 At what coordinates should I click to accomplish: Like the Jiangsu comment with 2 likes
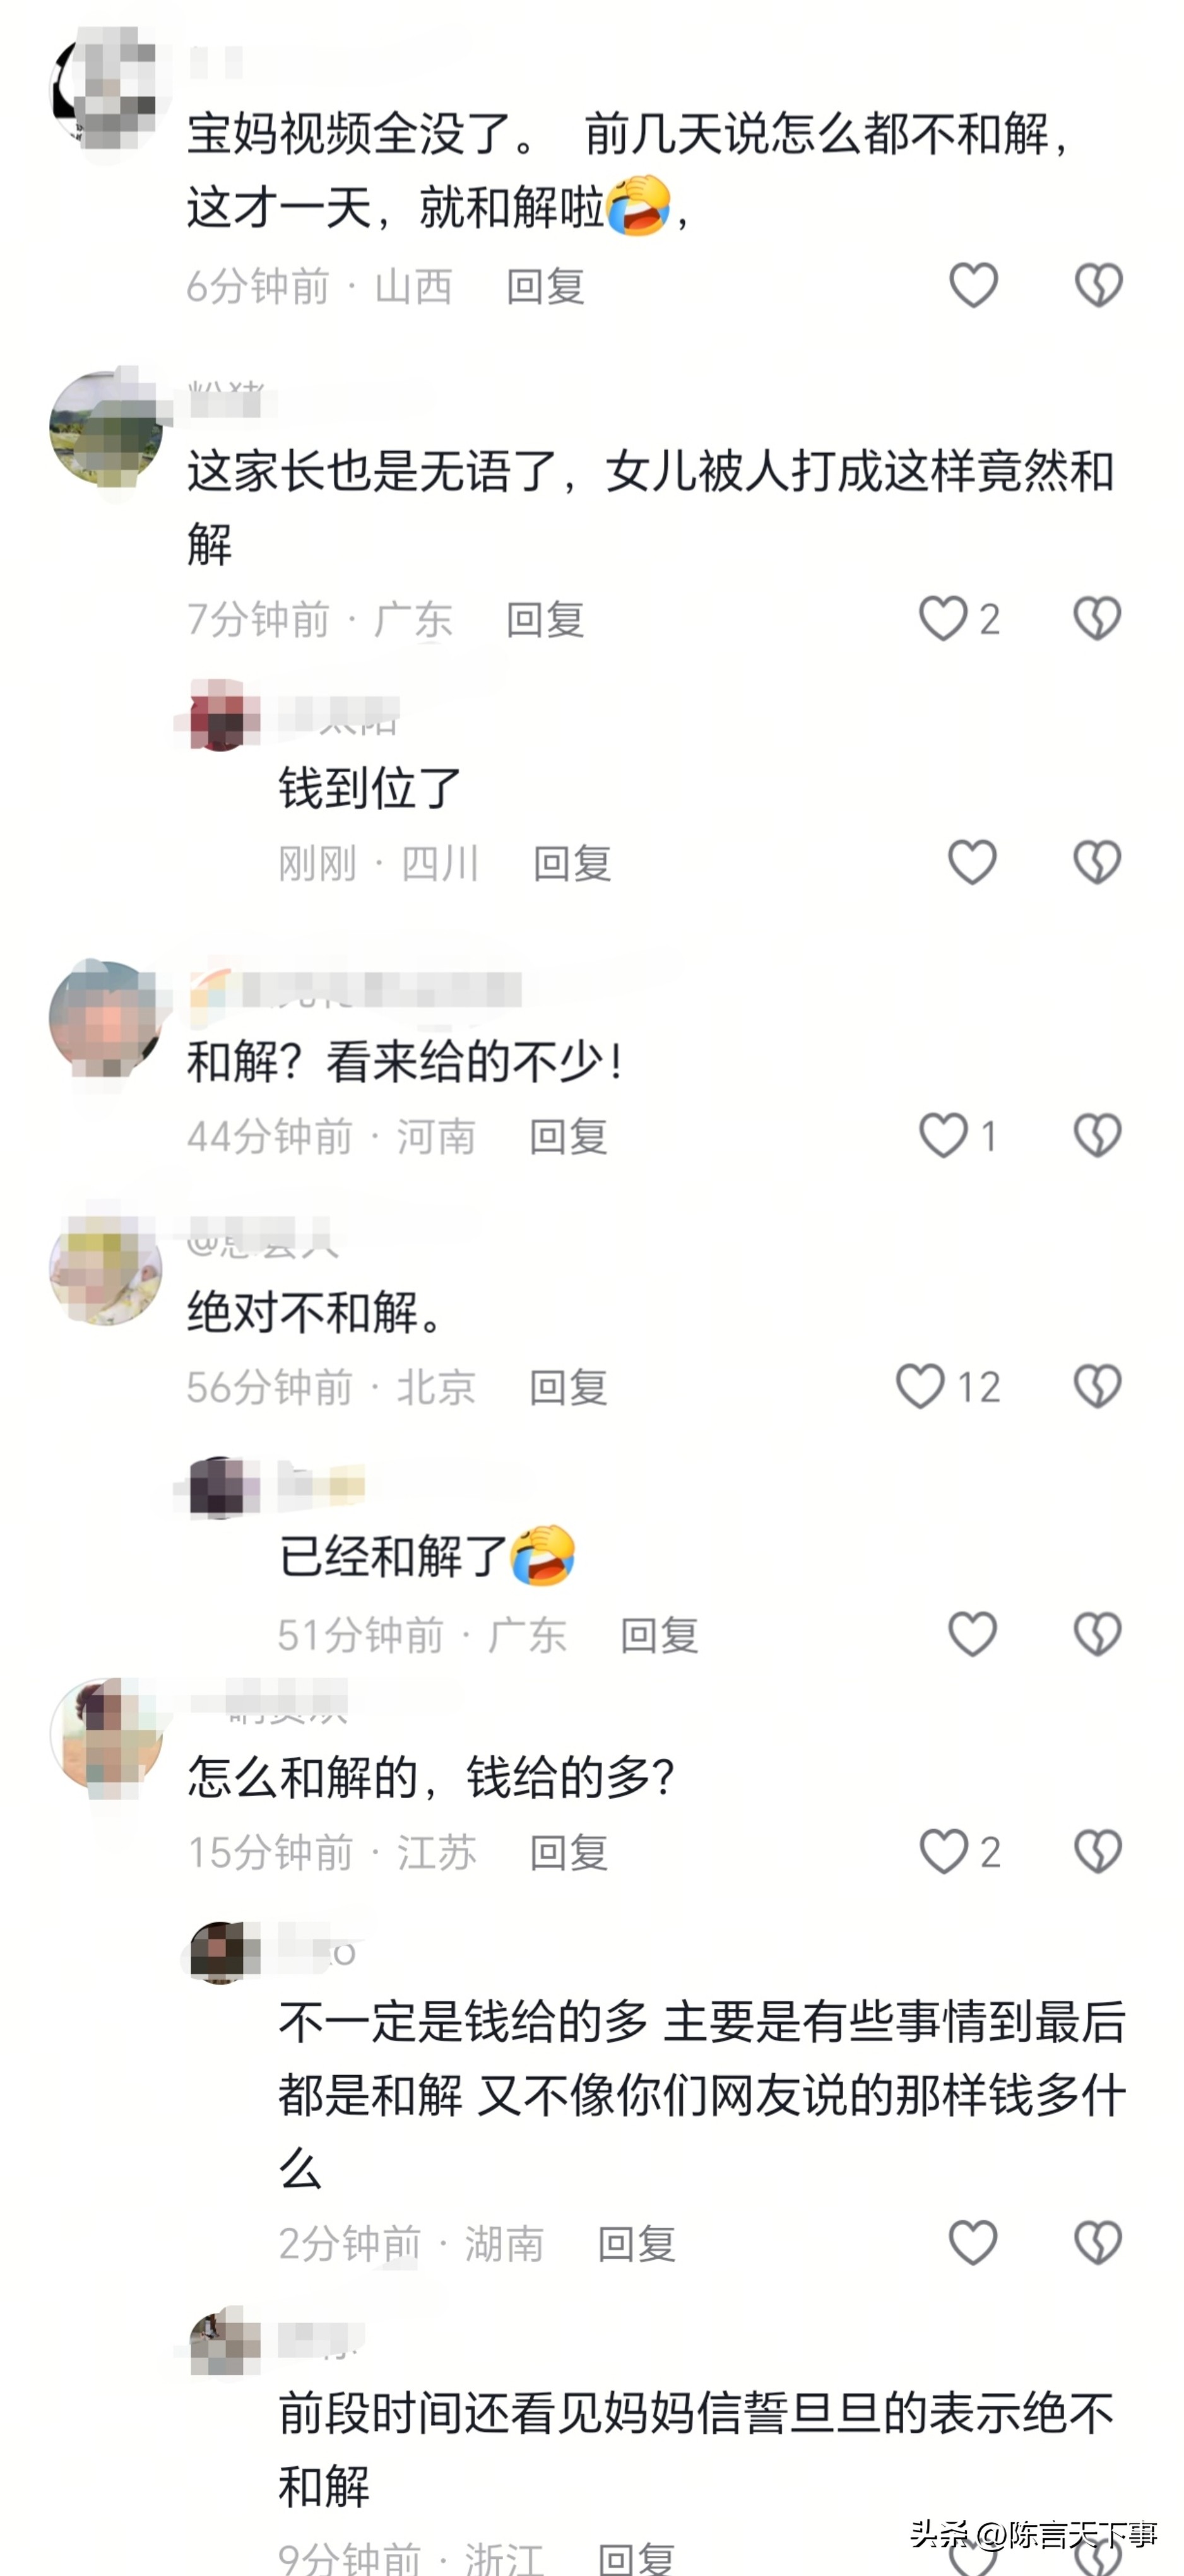click(x=943, y=1852)
